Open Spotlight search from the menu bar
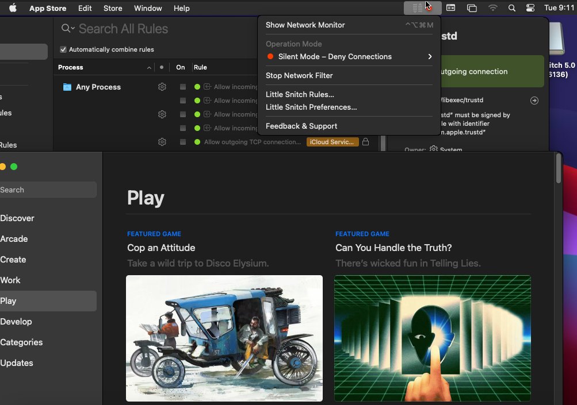The width and height of the screenshot is (577, 405). (511, 8)
